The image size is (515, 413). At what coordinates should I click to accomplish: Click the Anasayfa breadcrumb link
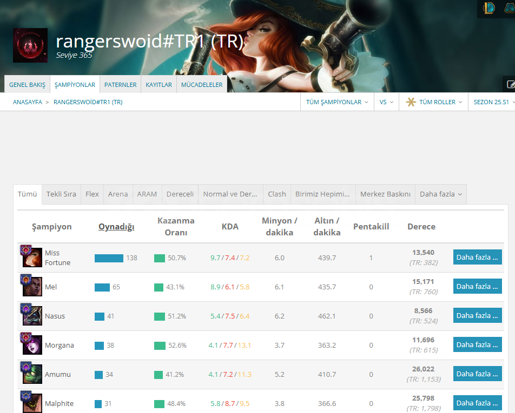pos(28,102)
